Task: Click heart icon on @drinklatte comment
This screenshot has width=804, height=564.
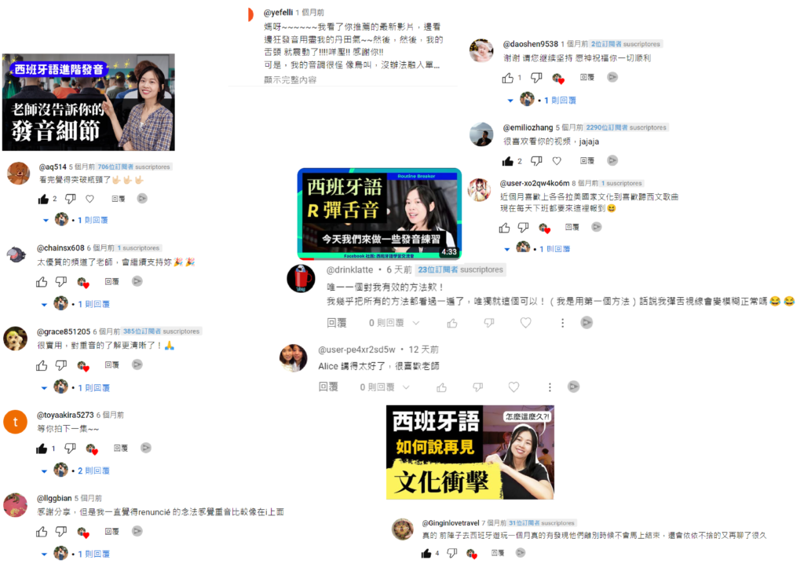Action: pos(525,323)
